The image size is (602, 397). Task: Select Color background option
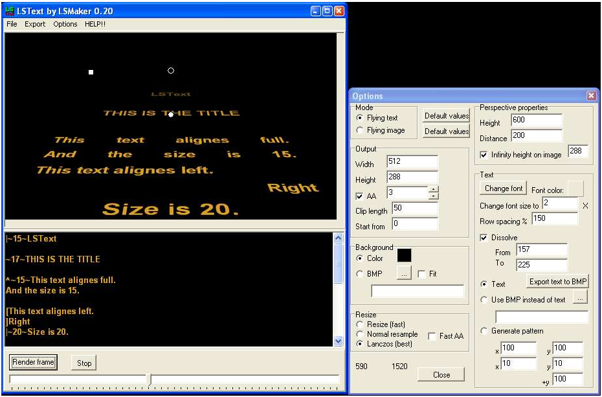pyautogui.click(x=359, y=258)
